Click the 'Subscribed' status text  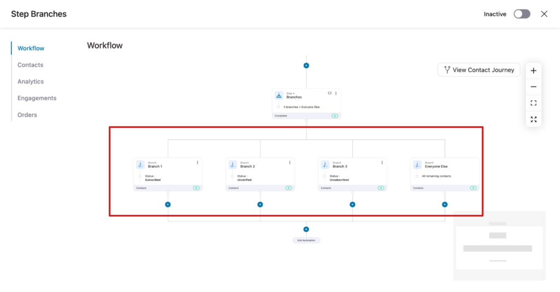click(153, 180)
